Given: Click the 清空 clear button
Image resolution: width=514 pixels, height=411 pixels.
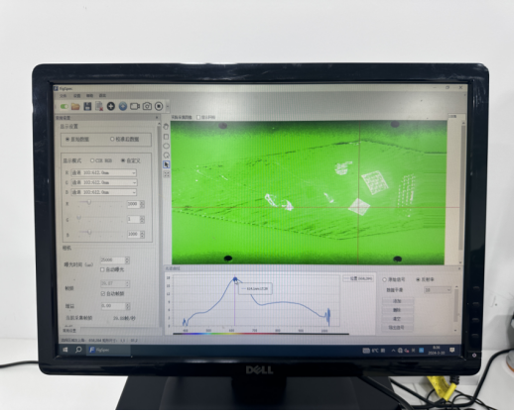Looking at the screenshot, I should tap(397, 319).
